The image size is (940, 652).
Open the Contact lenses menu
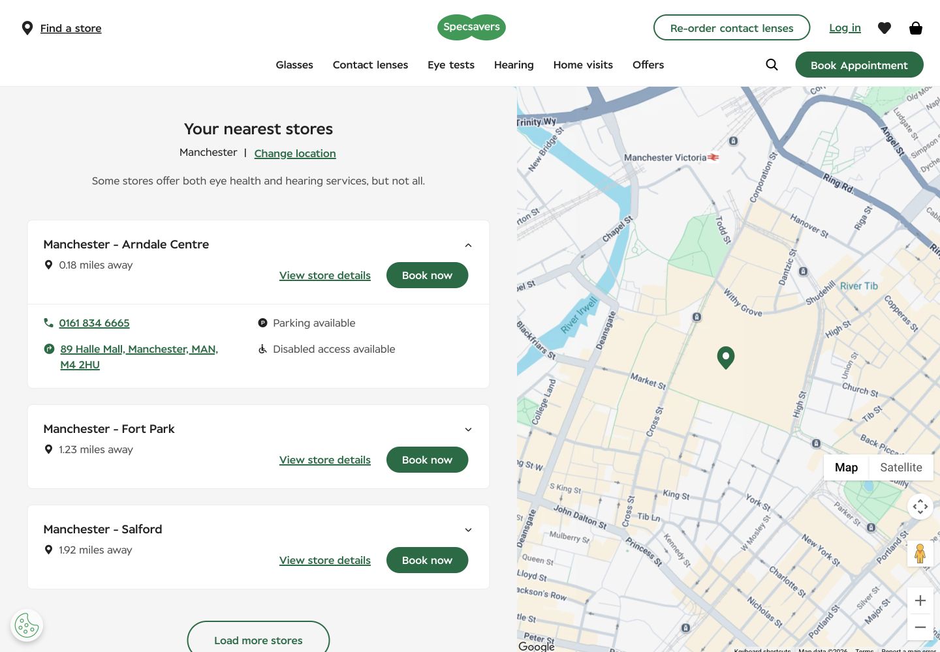click(x=370, y=65)
